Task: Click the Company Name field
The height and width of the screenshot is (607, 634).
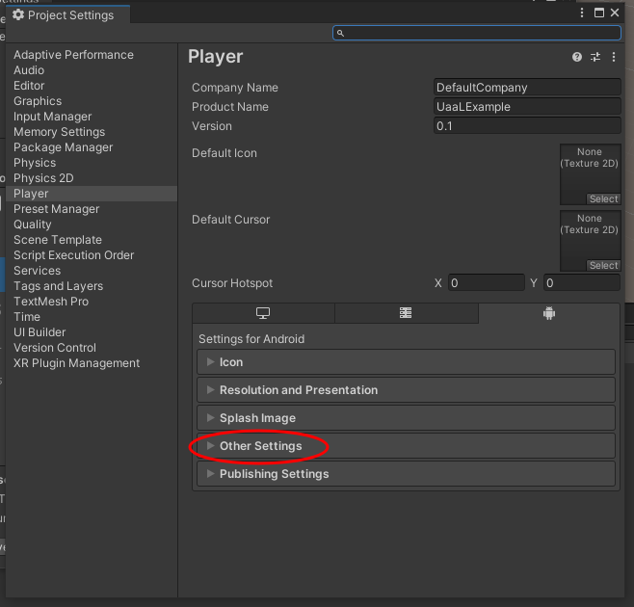Action: (527, 88)
